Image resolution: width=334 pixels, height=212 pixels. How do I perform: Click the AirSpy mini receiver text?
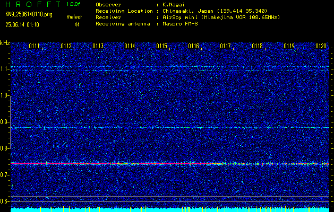point(221,17)
